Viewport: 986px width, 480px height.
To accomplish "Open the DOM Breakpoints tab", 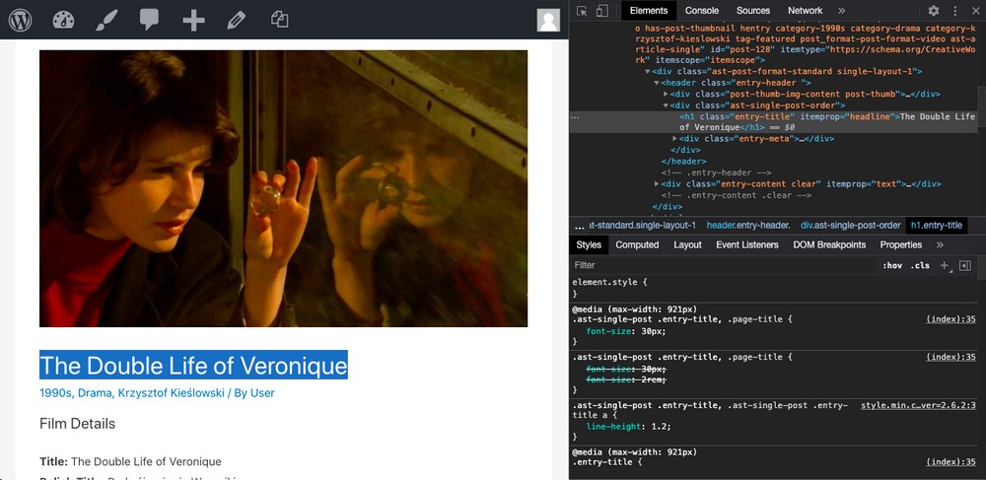I will [x=829, y=245].
